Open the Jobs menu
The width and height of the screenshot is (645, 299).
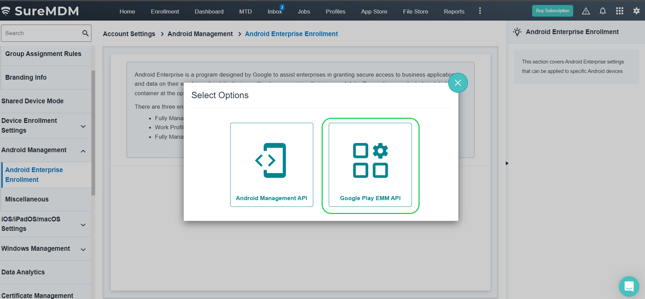pyautogui.click(x=304, y=11)
